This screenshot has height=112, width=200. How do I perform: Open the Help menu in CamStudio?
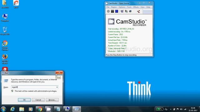pos(148,7)
